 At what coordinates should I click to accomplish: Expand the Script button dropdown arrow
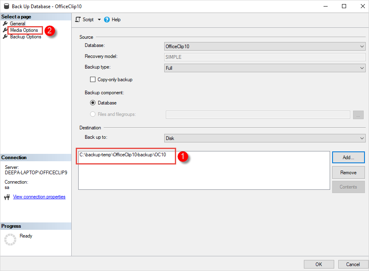99,19
